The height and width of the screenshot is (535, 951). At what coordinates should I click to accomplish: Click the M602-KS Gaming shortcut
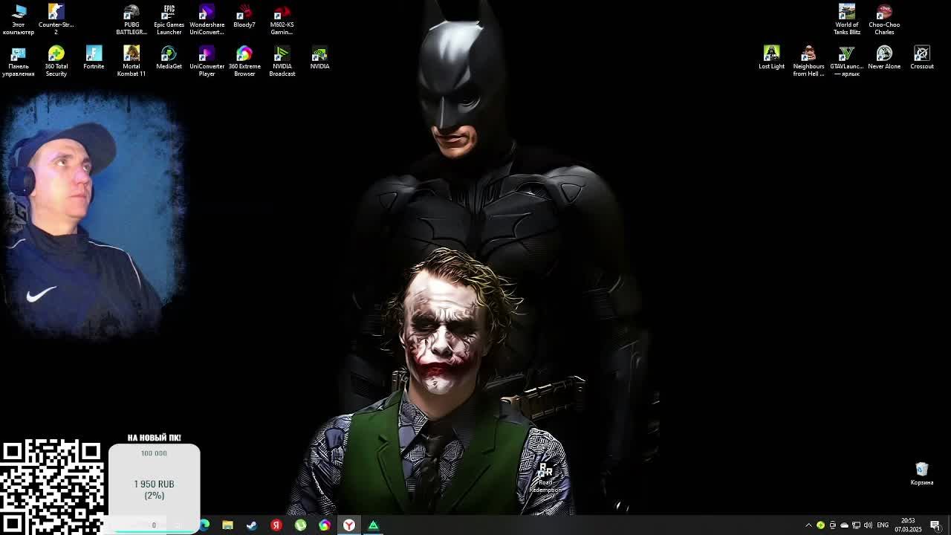click(x=282, y=19)
